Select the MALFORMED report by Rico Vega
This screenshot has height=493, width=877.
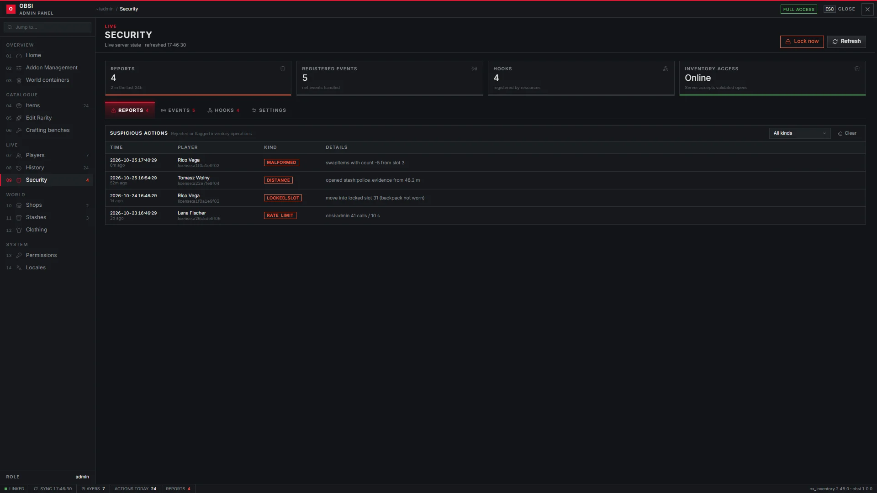(x=485, y=163)
